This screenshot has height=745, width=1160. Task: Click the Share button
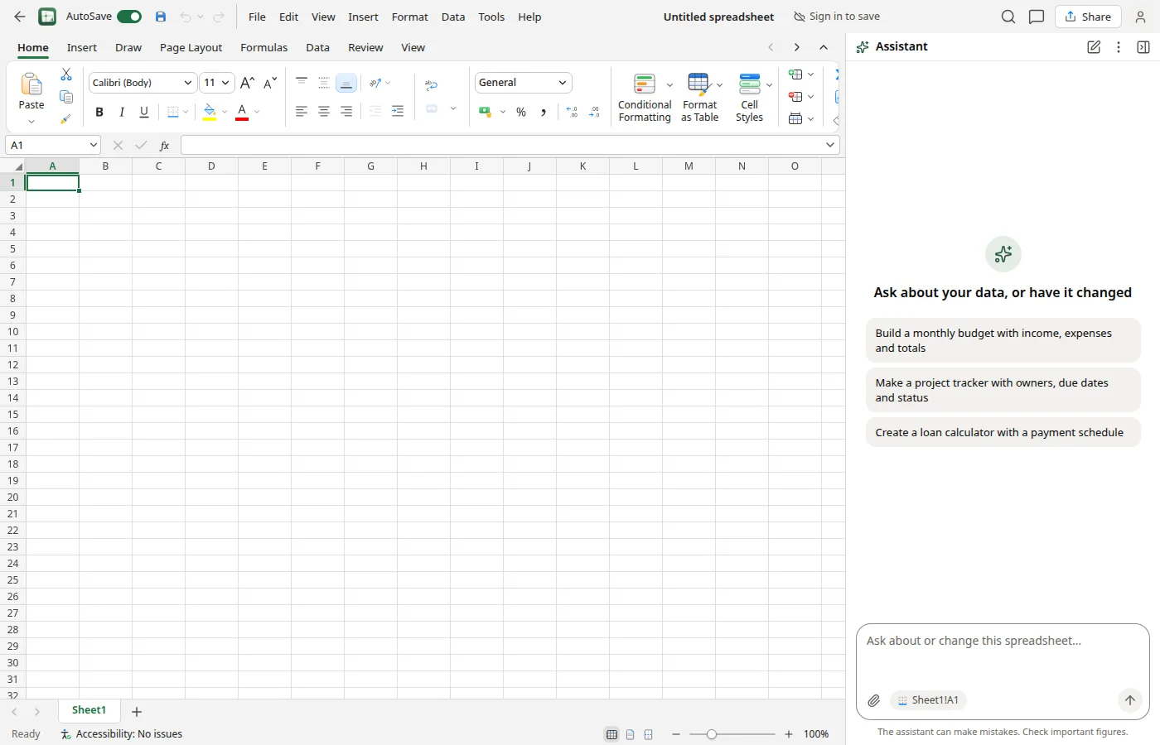(x=1088, y=17)
